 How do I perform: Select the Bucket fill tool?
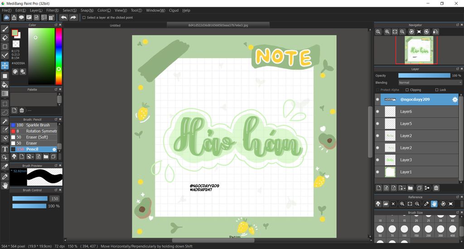pos(5,85)
